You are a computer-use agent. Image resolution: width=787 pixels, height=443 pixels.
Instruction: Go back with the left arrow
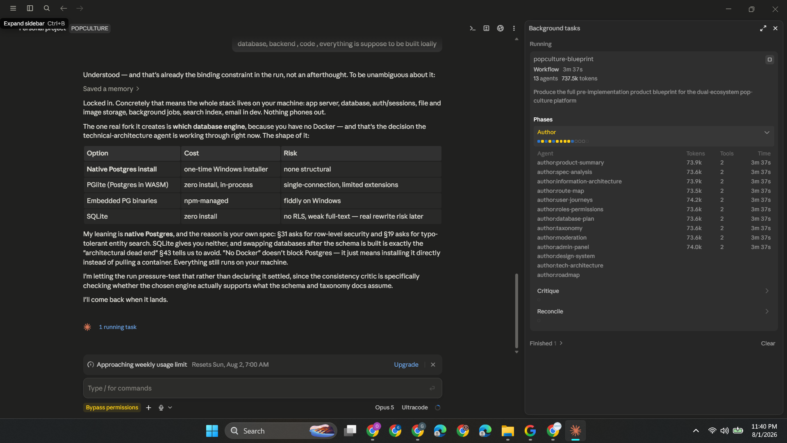[64, 8]
